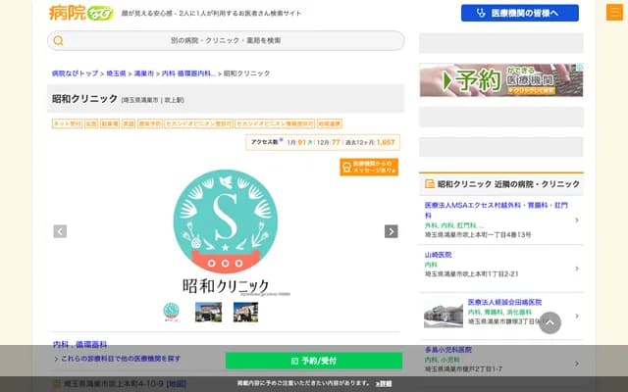Click 医療機関の皆様へ blue button
This screenshot has height=392, width=628.
(520, 13)
